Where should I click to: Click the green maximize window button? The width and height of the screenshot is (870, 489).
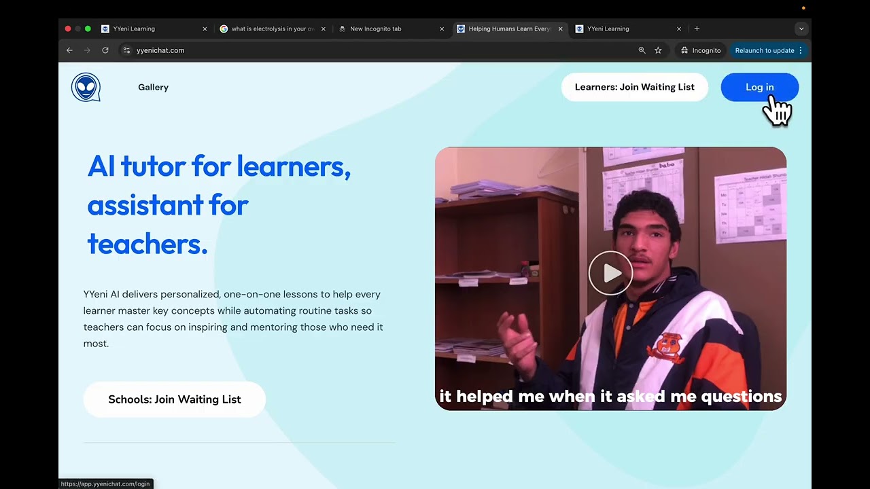[88, 29]
